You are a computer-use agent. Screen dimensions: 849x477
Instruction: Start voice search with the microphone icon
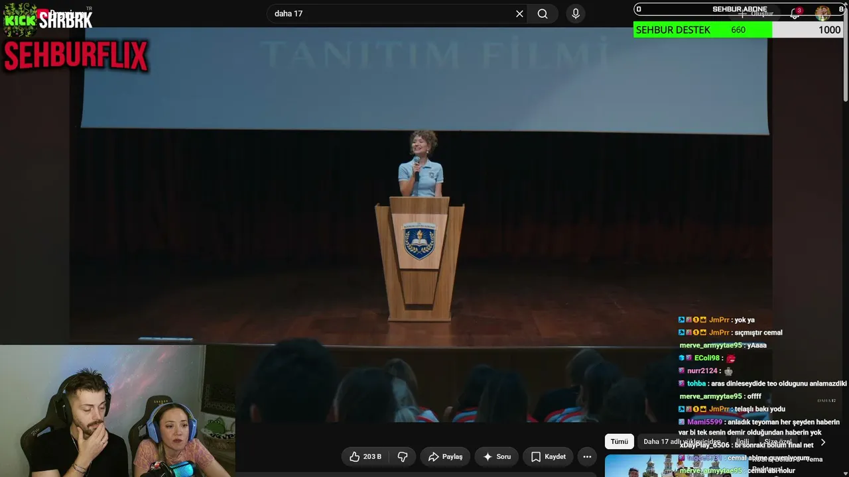[576, 14]
